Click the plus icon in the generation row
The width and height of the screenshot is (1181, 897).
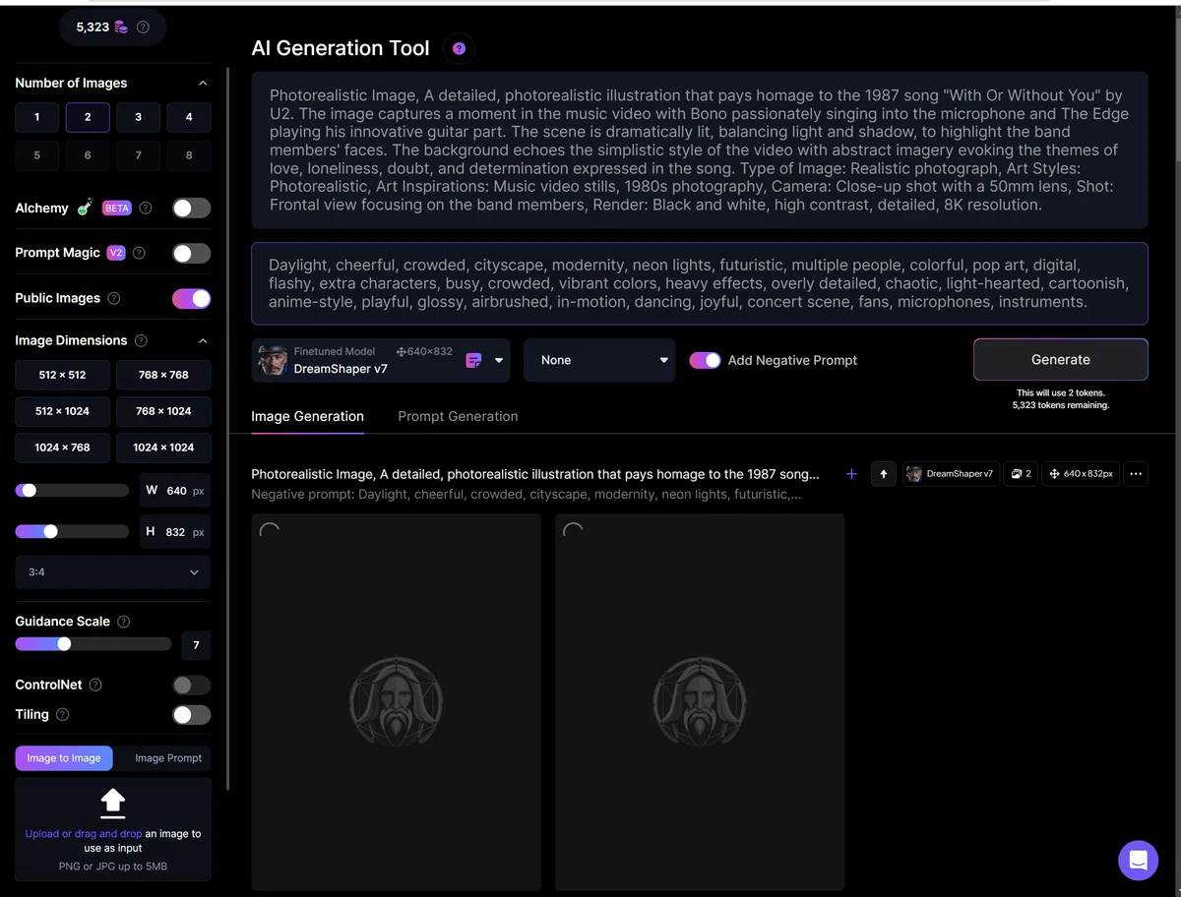tap(851, 474)
